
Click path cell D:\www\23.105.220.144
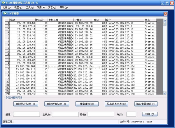click(x=125, y=82)
